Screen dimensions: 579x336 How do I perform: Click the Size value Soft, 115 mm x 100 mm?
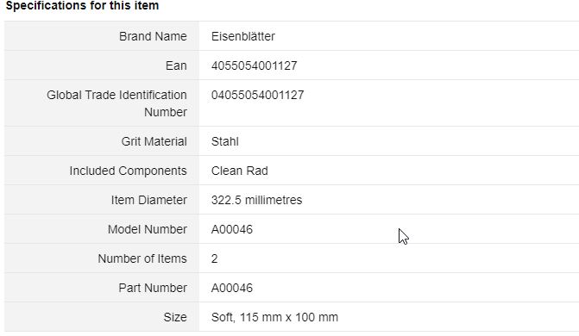(x=274, y=317)
